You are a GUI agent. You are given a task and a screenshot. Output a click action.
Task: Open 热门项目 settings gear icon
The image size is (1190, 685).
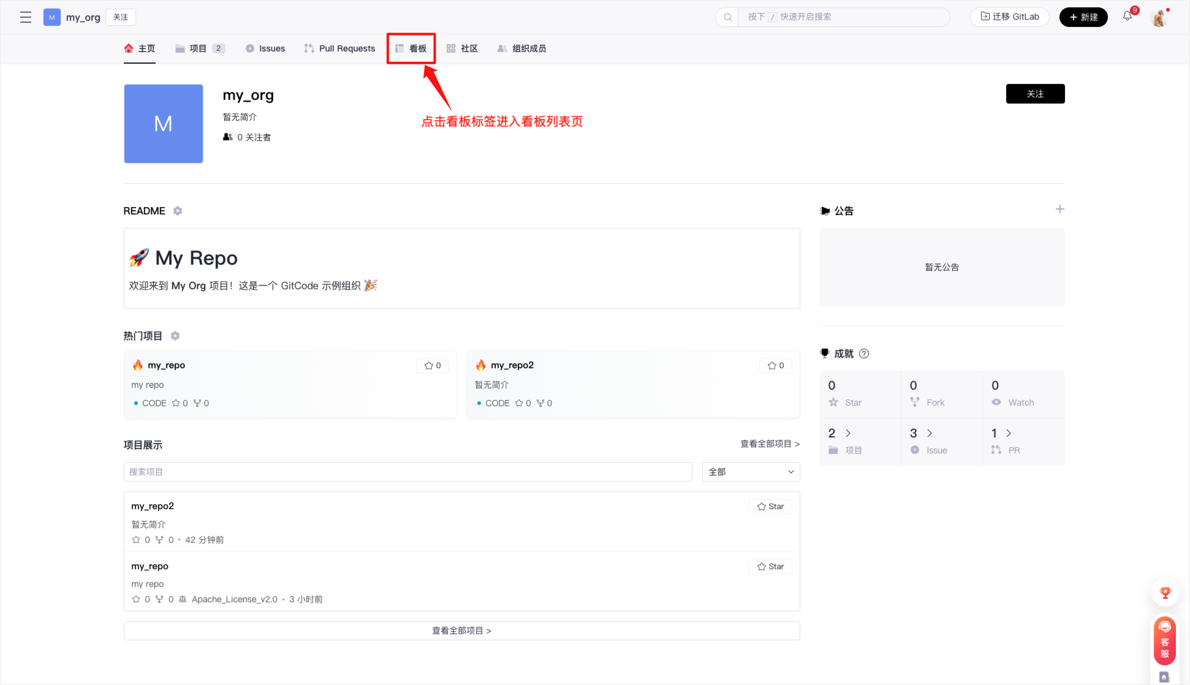click(175, 336)
